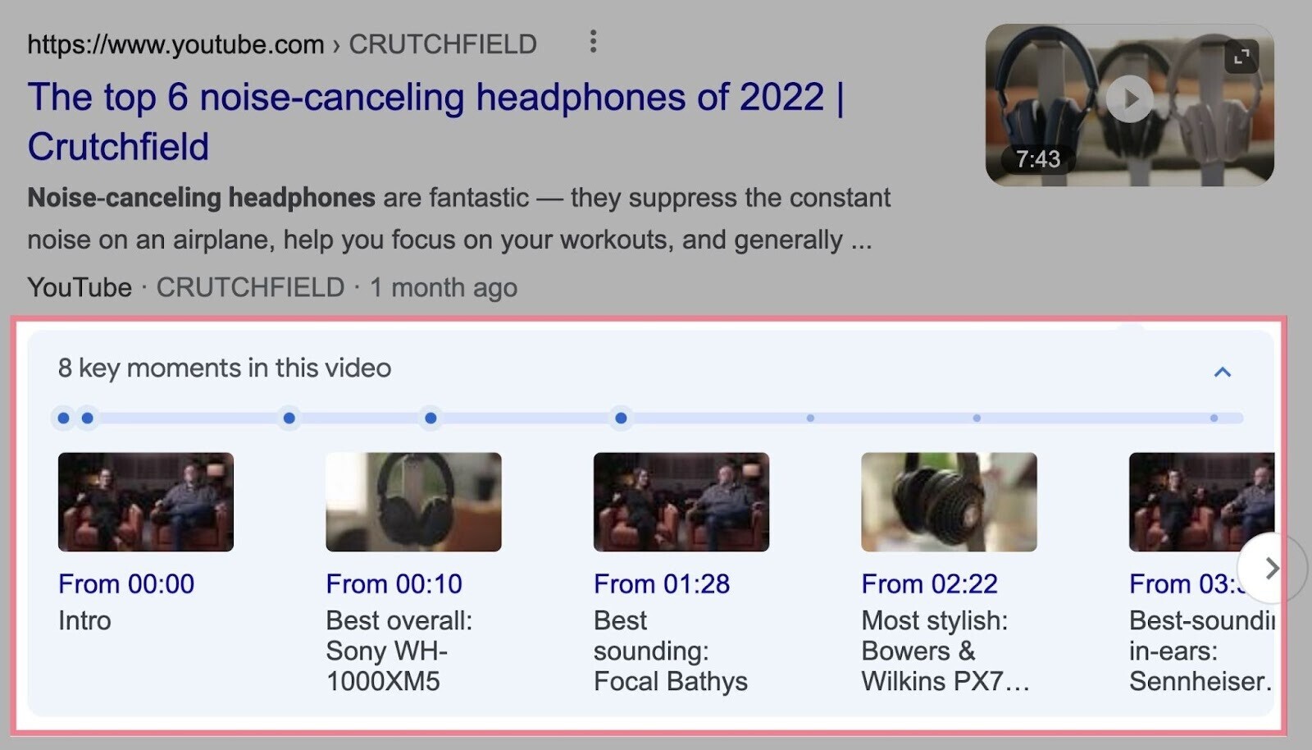Image resolution: width=1312 pixels, height=750 pixels.
Task: Expand the video thumbnail with the fullscreen icon
Action: pos(1241,57)
